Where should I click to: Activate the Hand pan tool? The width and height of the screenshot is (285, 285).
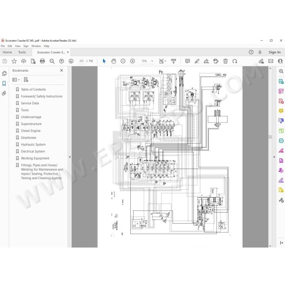[114, 61]
